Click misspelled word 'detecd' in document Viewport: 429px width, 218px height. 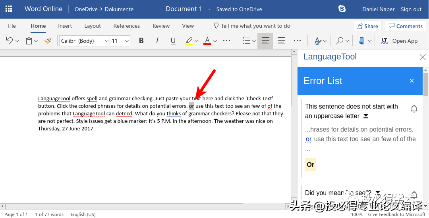[124, 113]
